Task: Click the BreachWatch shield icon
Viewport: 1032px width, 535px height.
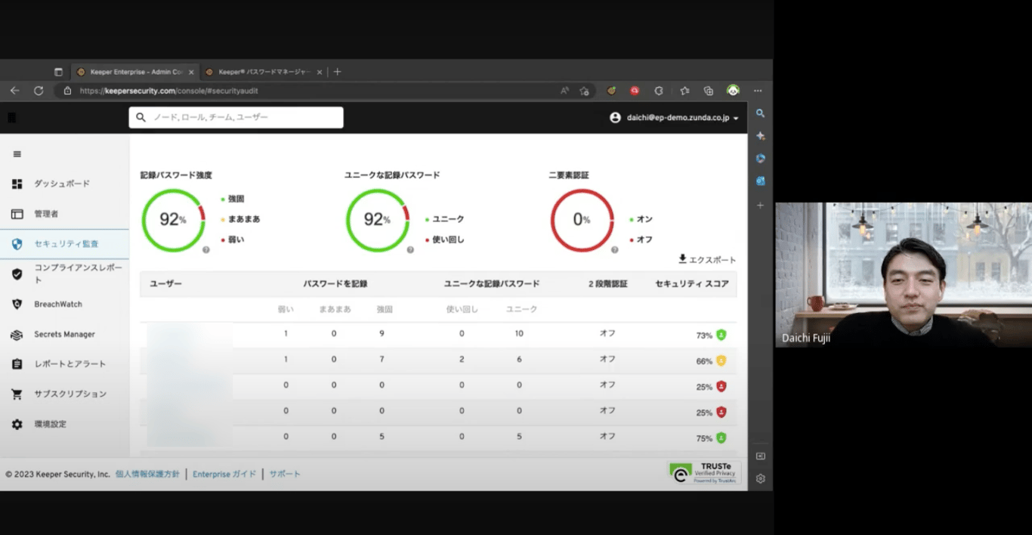Action: (x=17, y=304)
